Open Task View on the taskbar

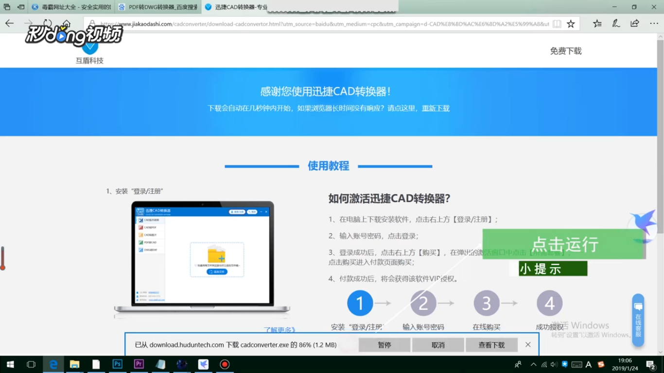(31, 364)
